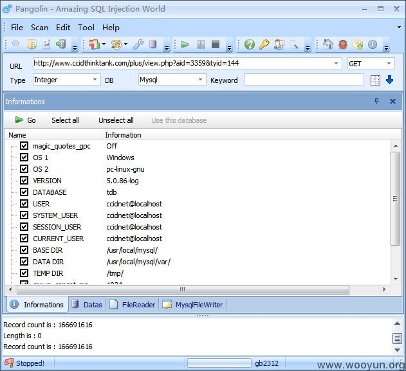Uncheck the magic_quotes_gpc checkbox

tap(24, 146)
